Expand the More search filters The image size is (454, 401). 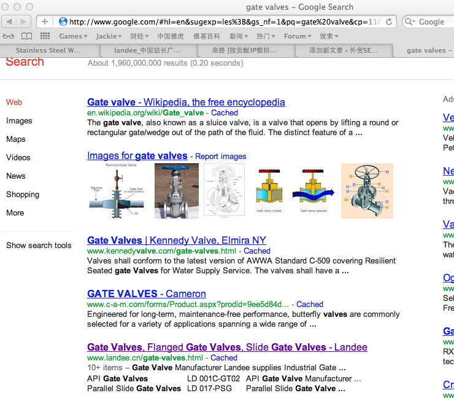click(15, 212)
